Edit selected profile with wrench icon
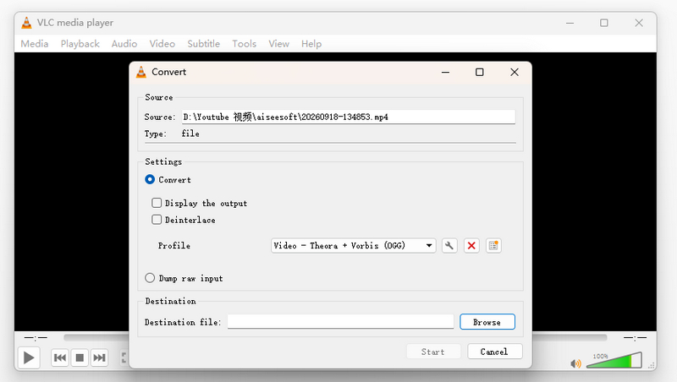Image resolution: width=677 pixels, height=382 pixels. coord(449,246)
